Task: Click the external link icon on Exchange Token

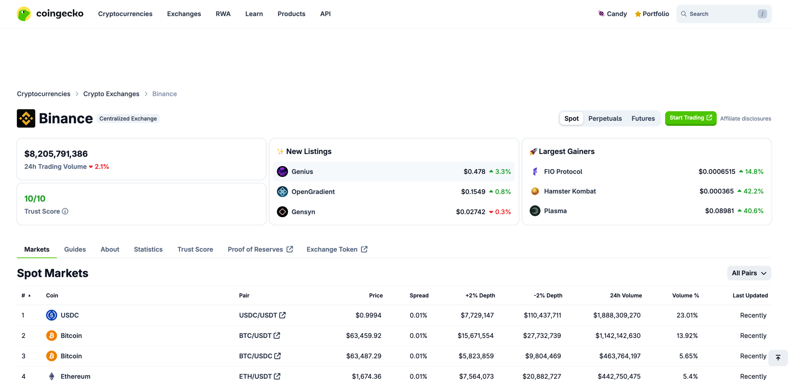Action: 364,249
